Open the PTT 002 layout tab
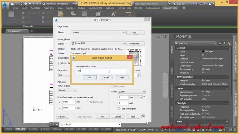Screen dimensions: 239x134 click(33, 129)
